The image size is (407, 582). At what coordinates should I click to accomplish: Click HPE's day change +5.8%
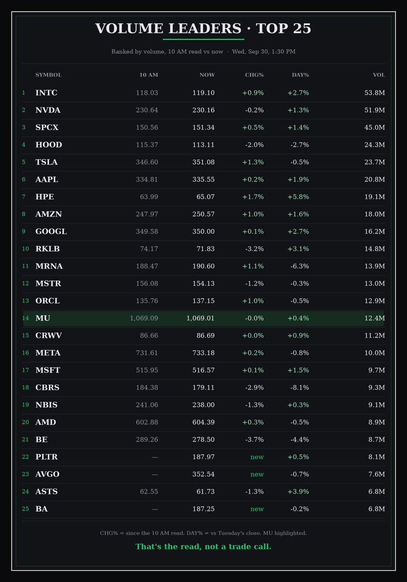(298, 197)
